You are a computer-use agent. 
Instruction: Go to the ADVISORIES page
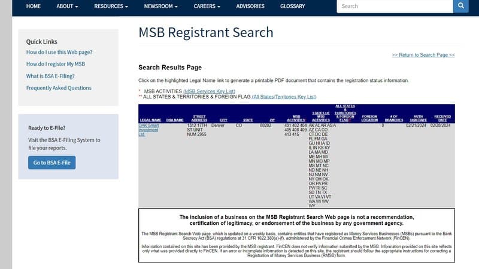pyautogui.click(x=250, y=6)
